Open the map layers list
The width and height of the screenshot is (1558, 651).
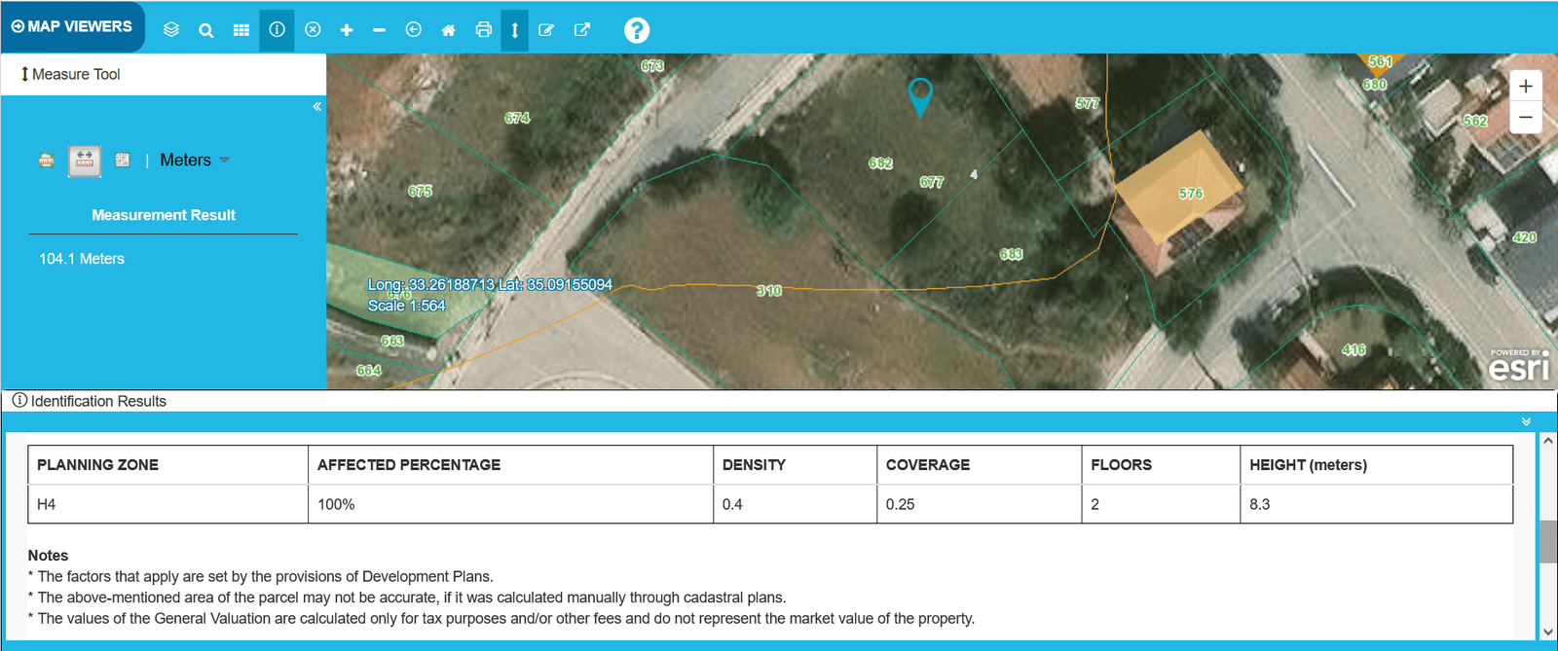pos(171,29)
